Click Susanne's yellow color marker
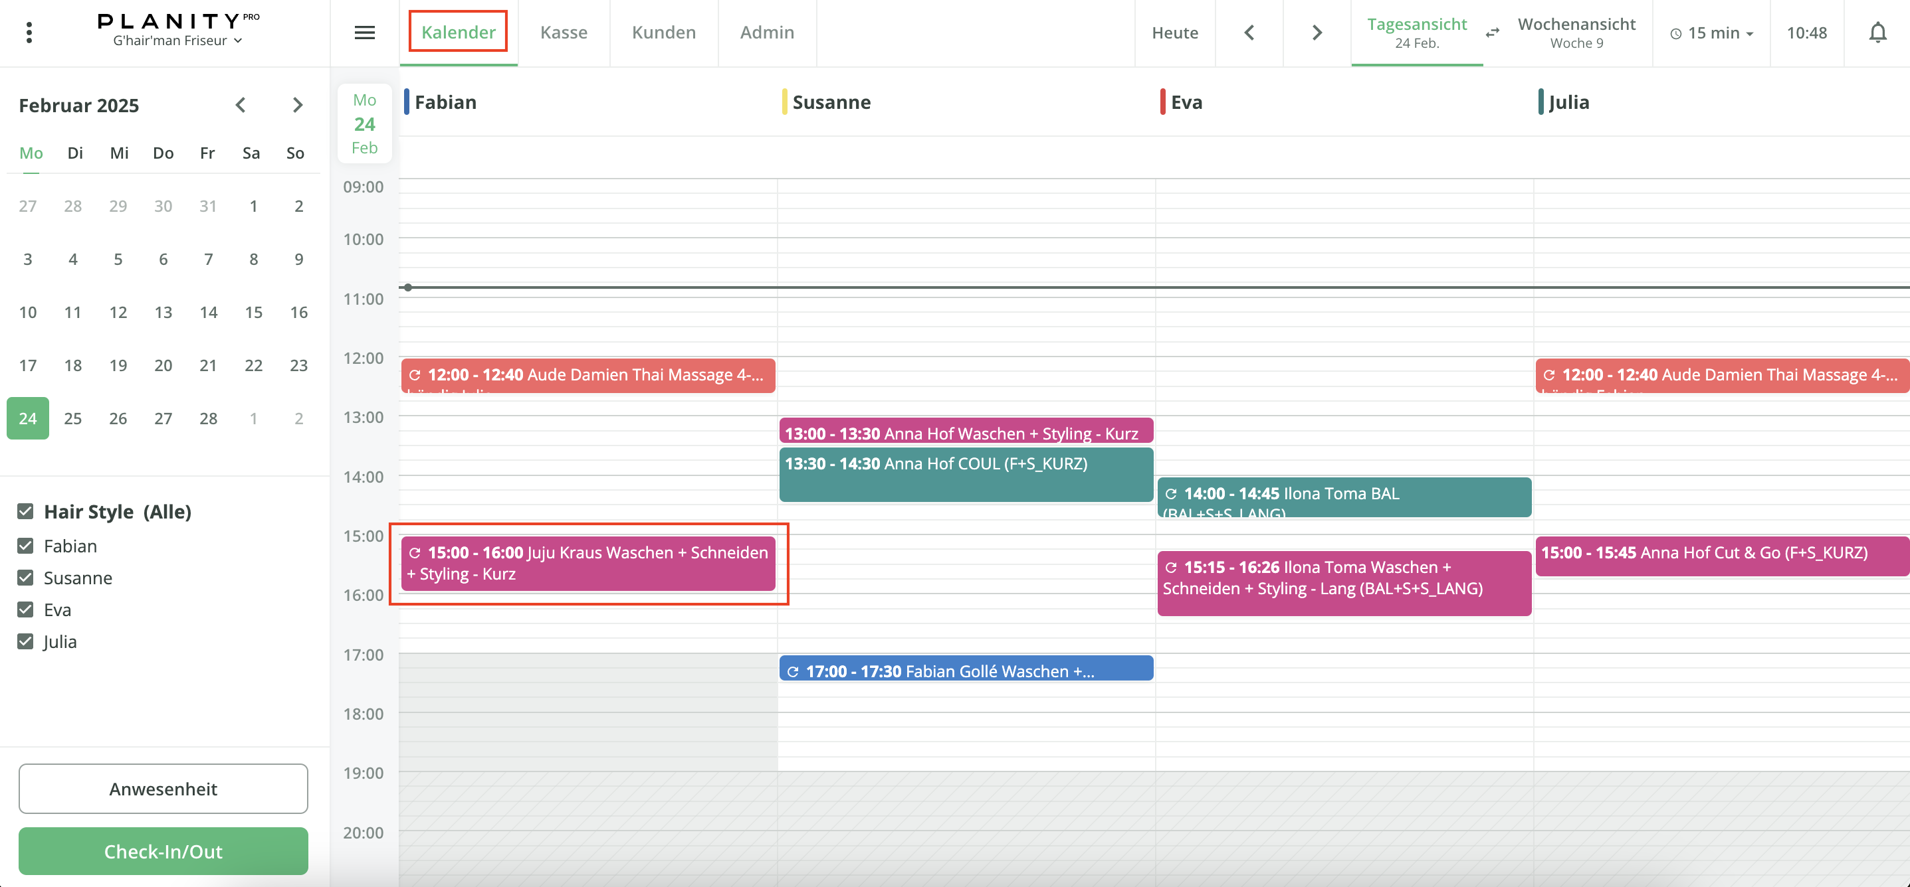1910x887 pixels. pos(784,102)
